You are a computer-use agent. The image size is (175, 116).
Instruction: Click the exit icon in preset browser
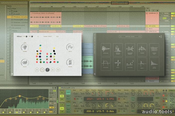[x=160, y=37]
